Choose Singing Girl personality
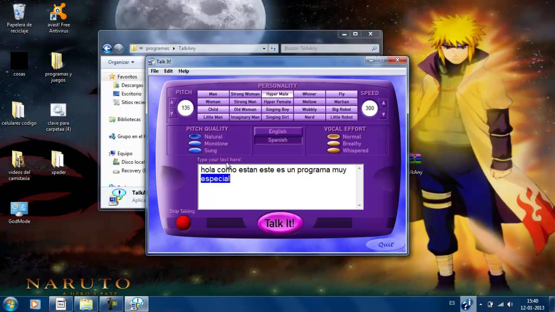The width and height of the screenshot is (555, 312). click(277, 117)
